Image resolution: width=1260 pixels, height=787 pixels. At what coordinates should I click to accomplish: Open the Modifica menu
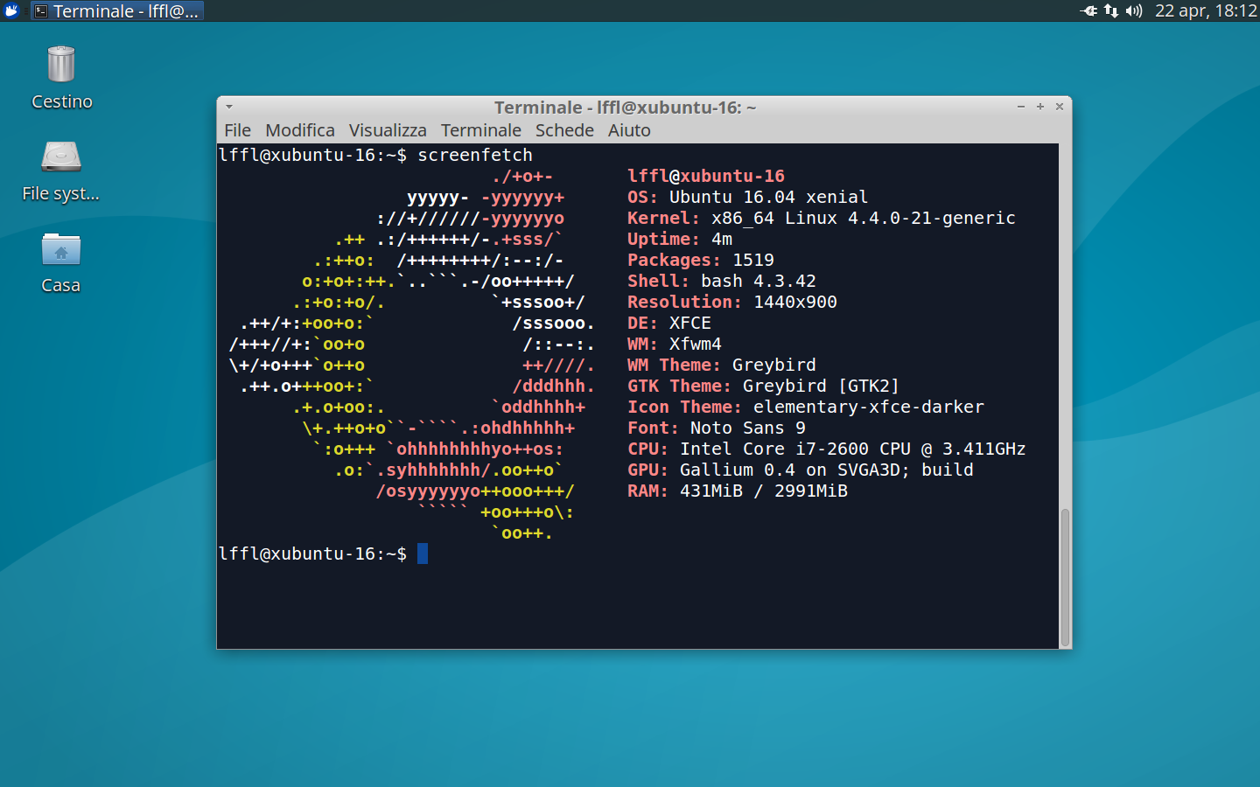pyautogui.click(x=299, y=129)
